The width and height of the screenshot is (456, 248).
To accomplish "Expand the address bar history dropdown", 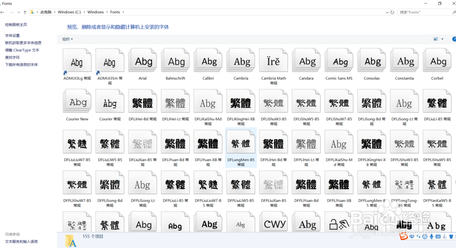I will point(387,12).
